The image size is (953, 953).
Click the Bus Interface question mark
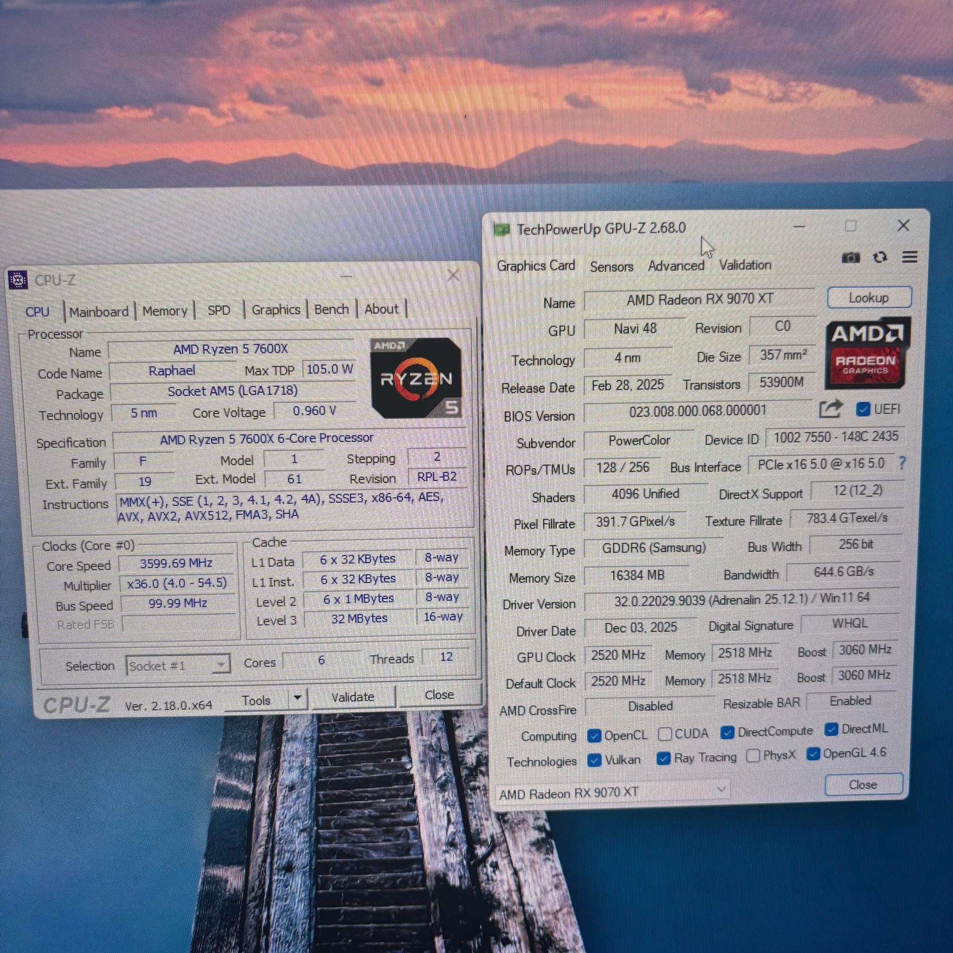tap(902, 463)
